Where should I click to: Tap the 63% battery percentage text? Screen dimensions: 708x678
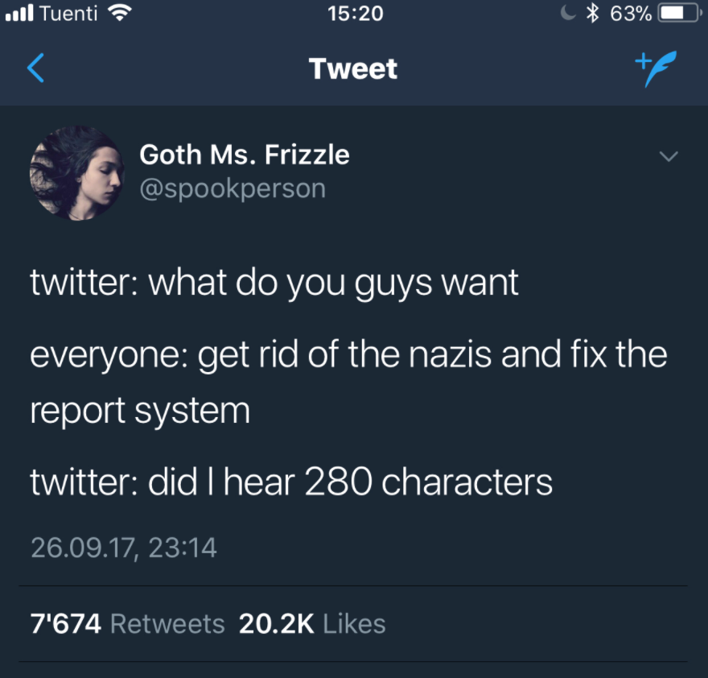pos(631,13)
